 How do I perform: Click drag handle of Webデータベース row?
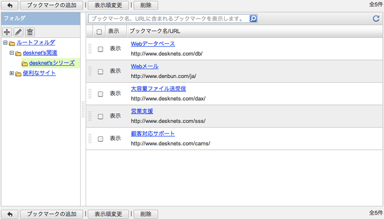pyautogui.click(x=90, y=49)
